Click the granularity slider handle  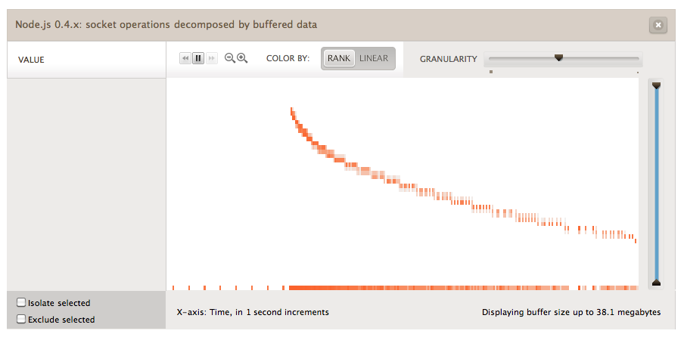tap(558, 57)
